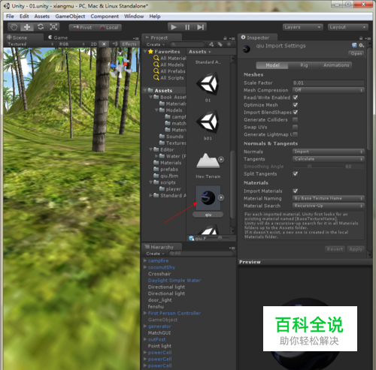The width and height of the screenshot is (376, 370).
Task: Click the scene orientation gizmo
Action: click(120, 66)
